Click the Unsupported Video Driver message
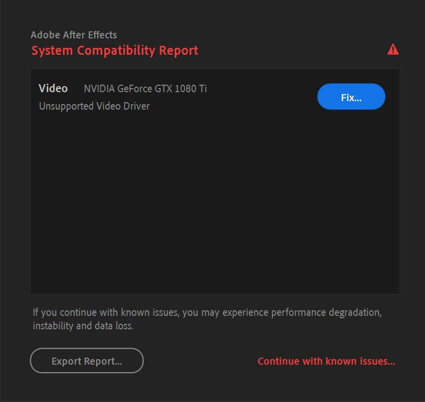Image resolution: width=425 pixels, height=402 pixels. pyautogui.click(x=94, y=106)
